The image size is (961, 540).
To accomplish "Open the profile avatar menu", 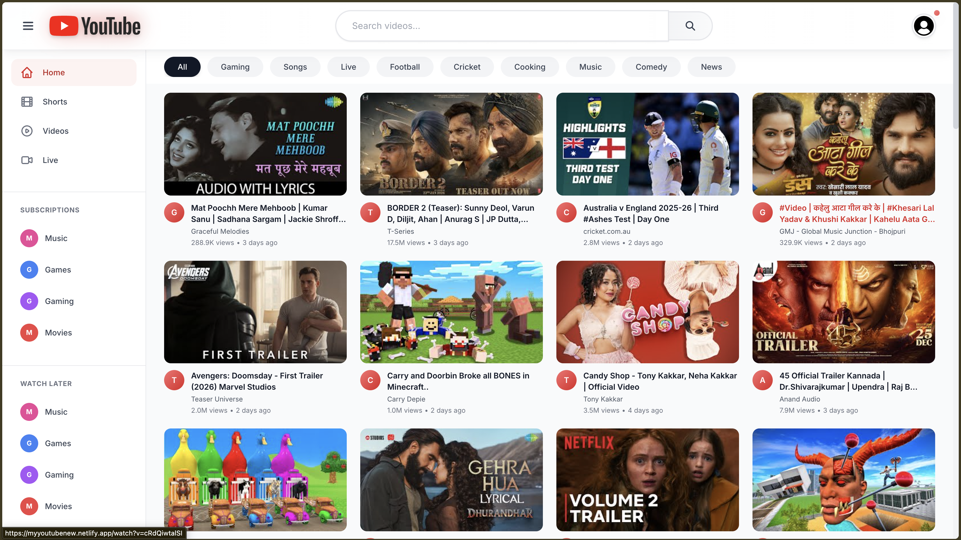I will (924, 25).
